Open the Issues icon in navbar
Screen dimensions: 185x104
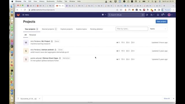pyautogui.click(x=147, y=15)
